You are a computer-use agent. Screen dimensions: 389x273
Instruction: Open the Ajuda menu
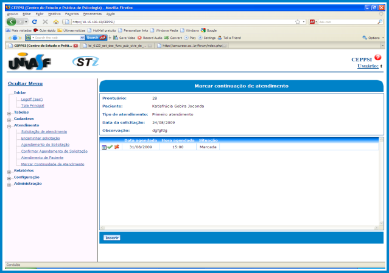(x=110, y=14)
